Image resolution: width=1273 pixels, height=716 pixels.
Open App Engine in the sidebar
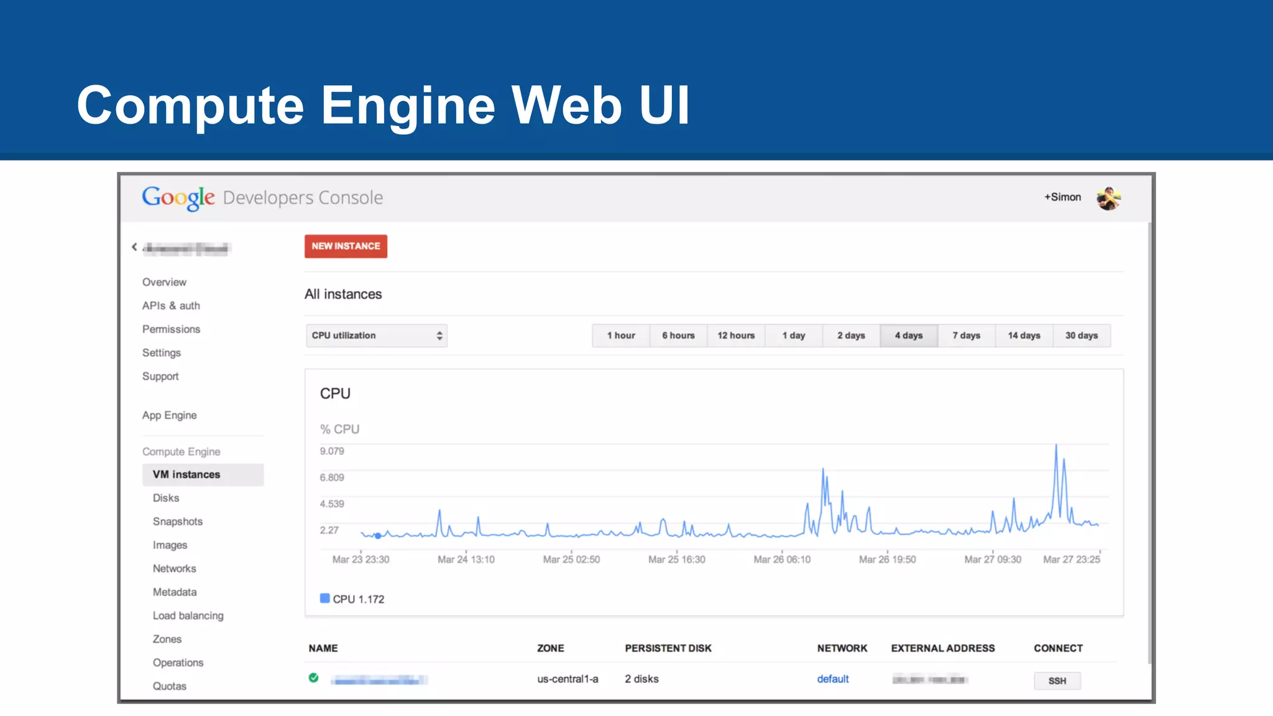[169, 415]
